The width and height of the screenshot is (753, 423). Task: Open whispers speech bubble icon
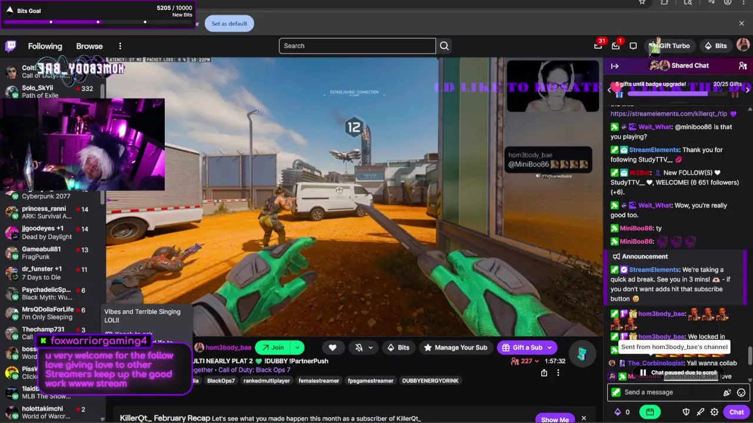pyautogui.click(x=633, y=46)
